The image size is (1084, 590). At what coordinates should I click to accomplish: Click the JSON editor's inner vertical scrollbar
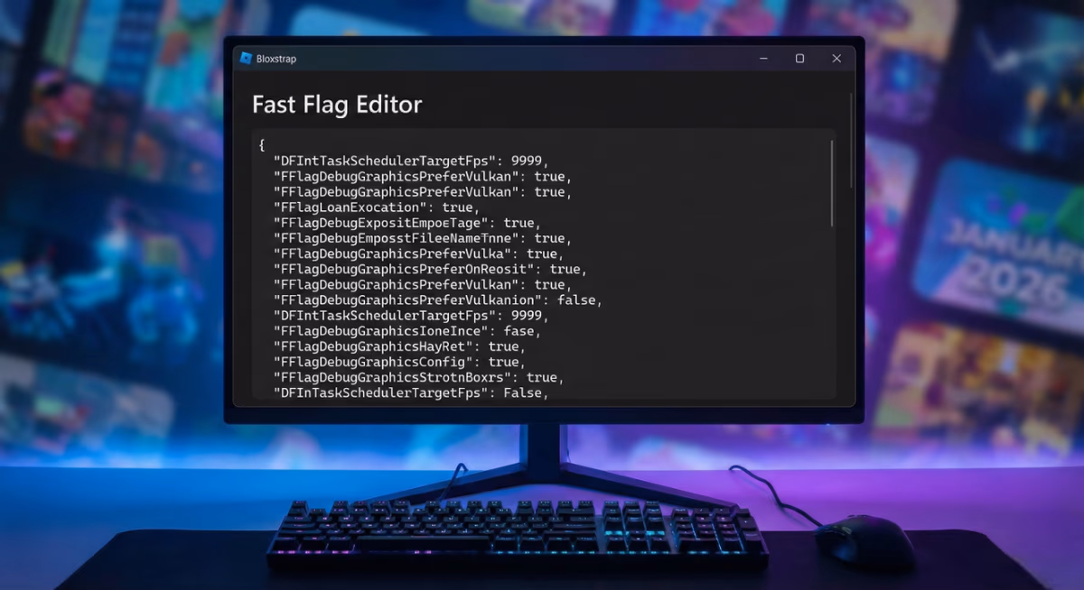point(831,183)
